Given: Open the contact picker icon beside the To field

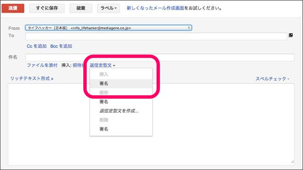Looking at the screenshot, I should pyautogui.click(x=291, y=35).
